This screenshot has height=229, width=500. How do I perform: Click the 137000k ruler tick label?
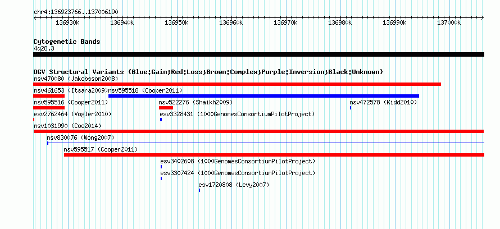(x=449, y=23)
